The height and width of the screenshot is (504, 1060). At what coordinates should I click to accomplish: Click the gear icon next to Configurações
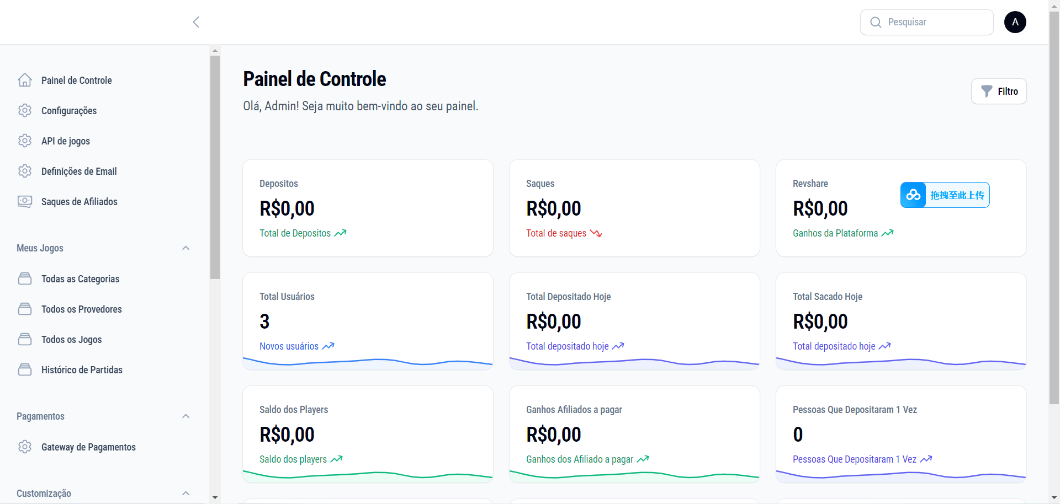point(25,111)
